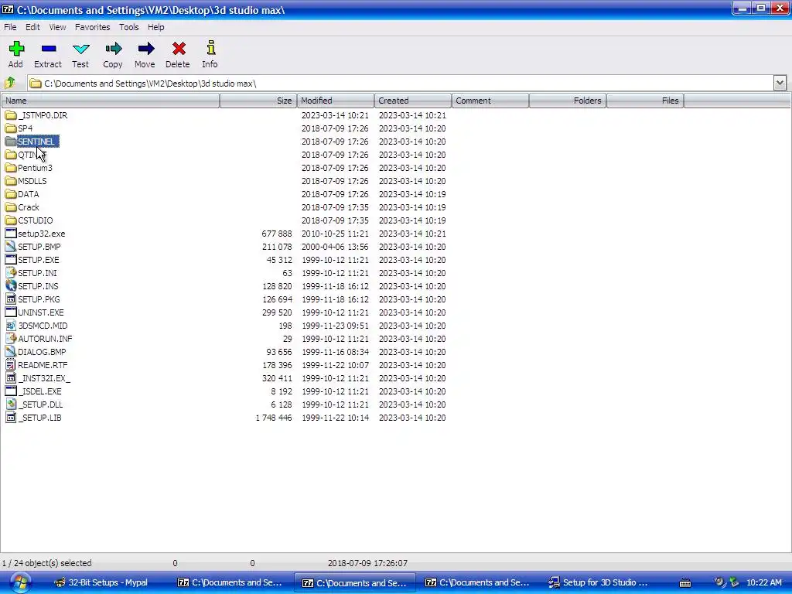Screen dimensions: 792x594
Task: Select the Pentium3 folder icon
Action: pos(11,168)
